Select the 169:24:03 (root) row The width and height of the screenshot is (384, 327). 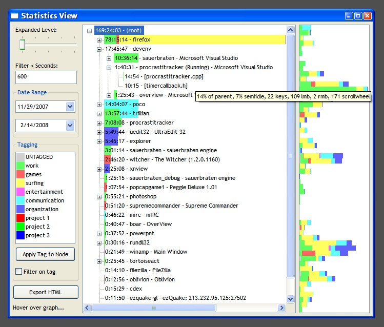119,30
